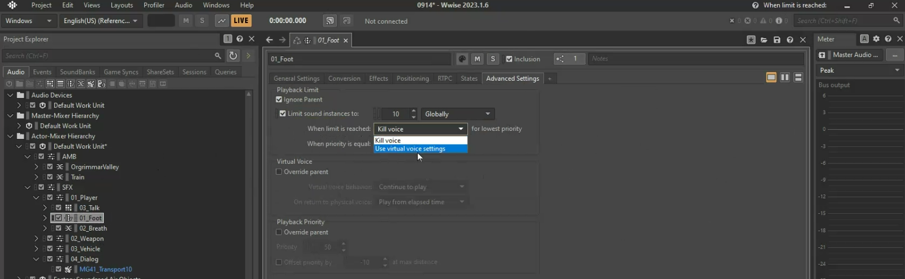Open the Profiler menu

point(154,5)
